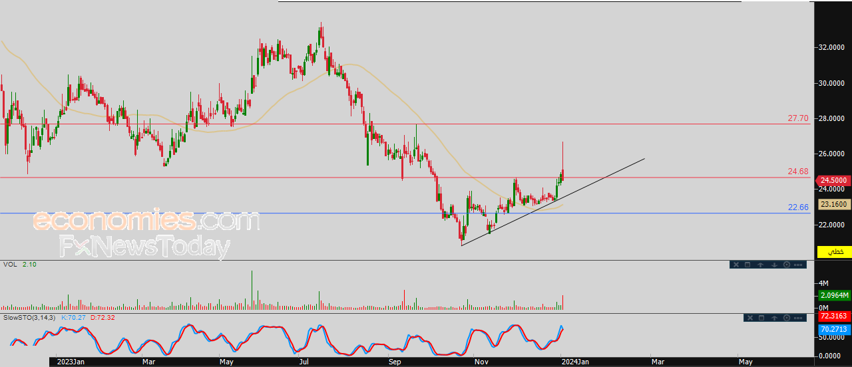Screen dimensions: 852x367
Task: Maximize the SlowSTO indicator panel
Action: [x=761, y=318]
